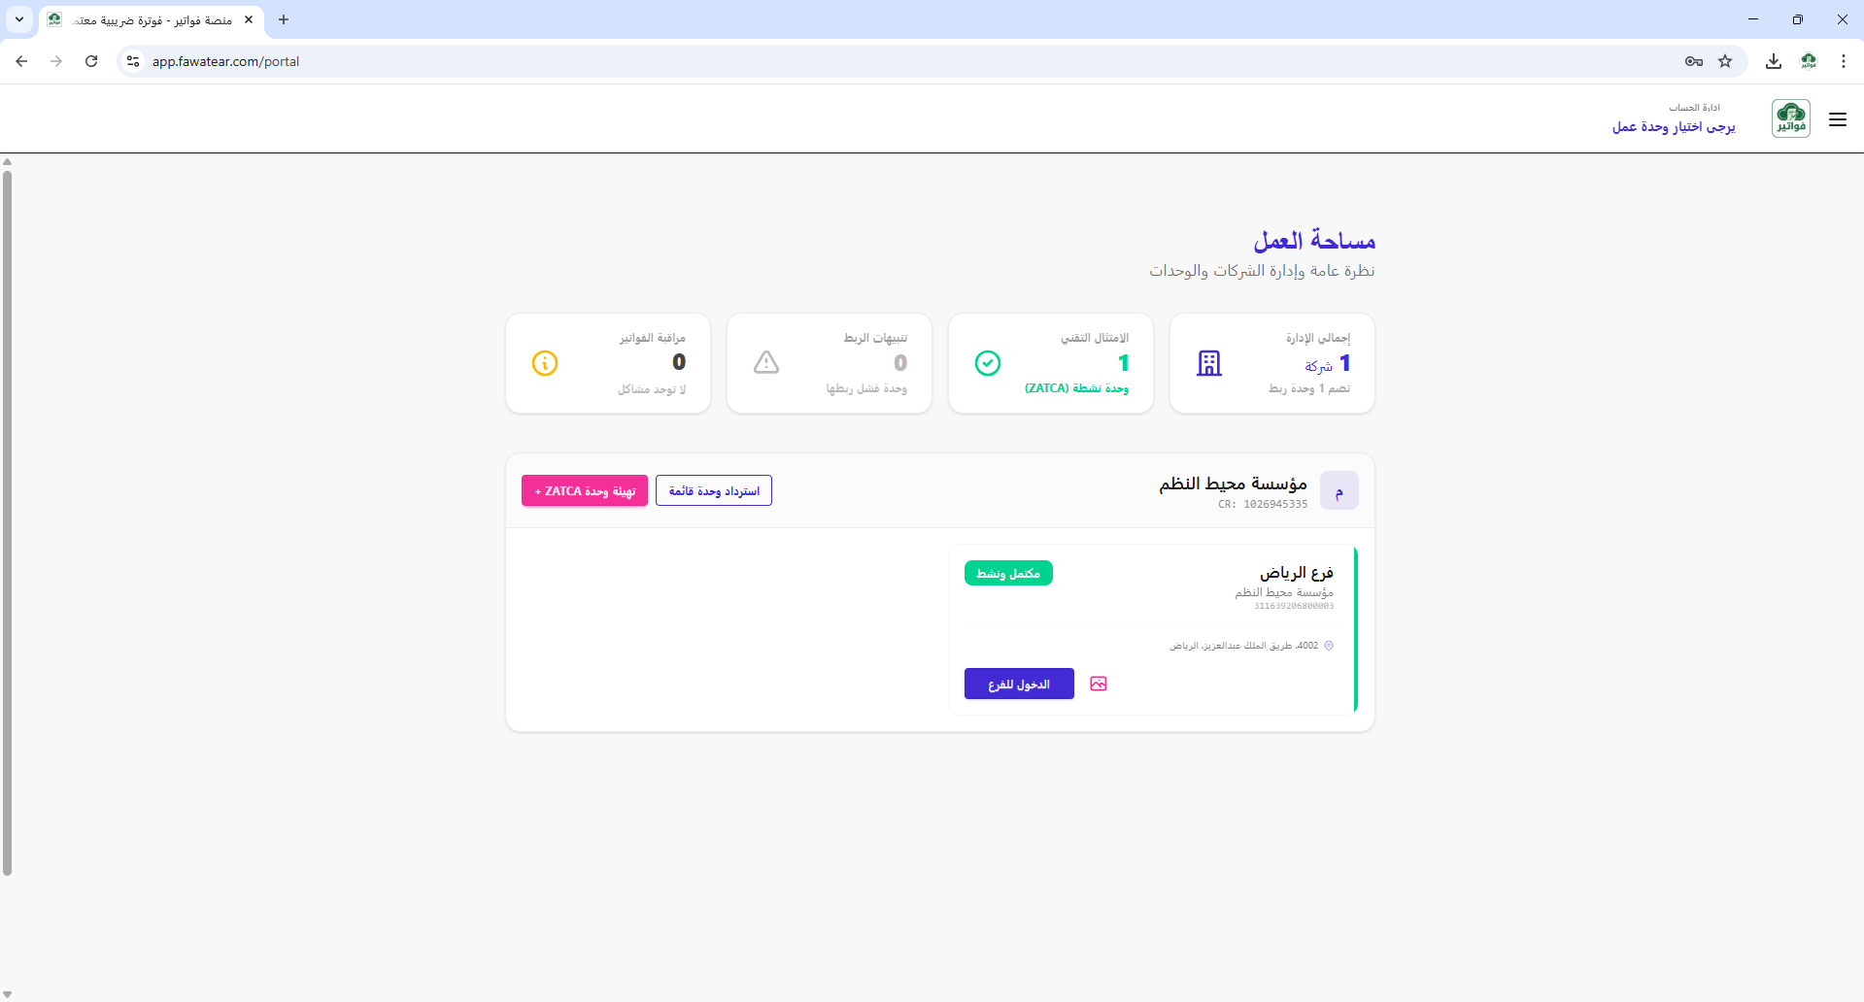The height and width of the screenshot is (1002, 1864).
Task: Click the green checkmark icon in the الامتثال التقني card
Action: [x=988, y=363]
